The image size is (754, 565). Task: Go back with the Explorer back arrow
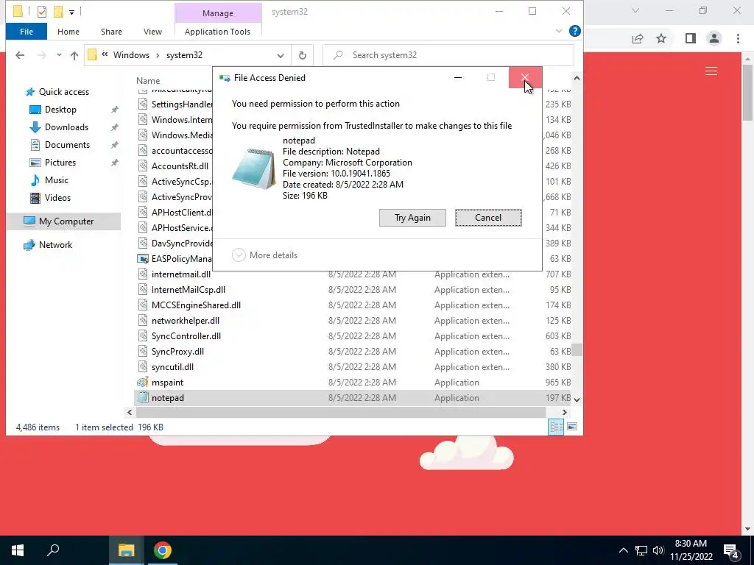coord(20,55)
